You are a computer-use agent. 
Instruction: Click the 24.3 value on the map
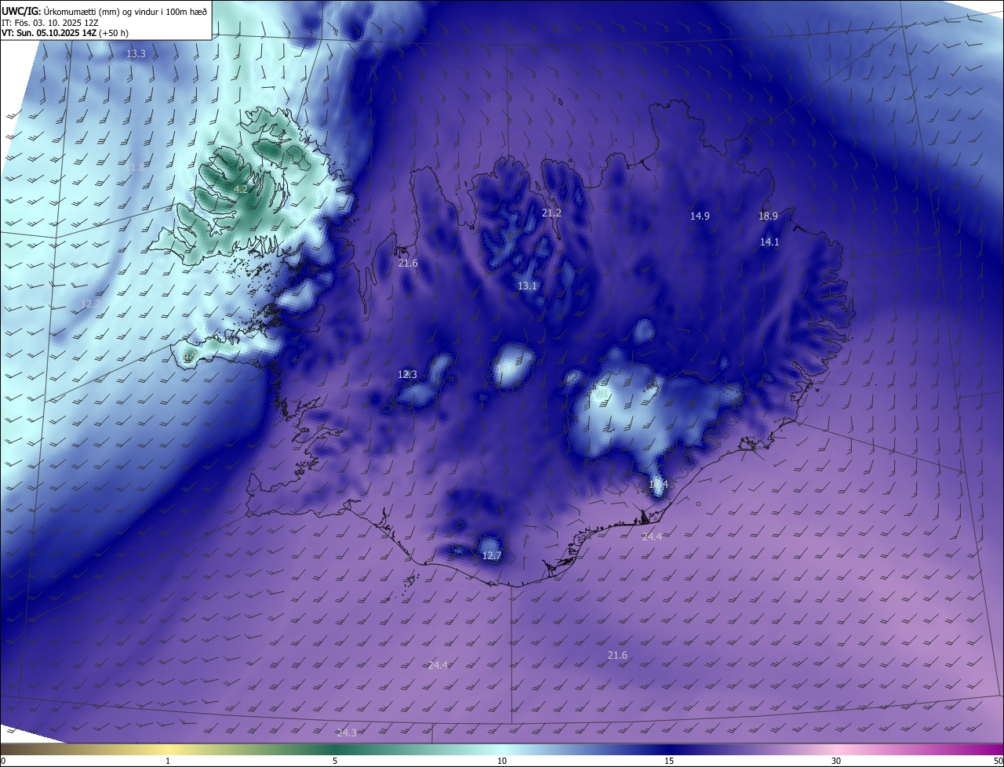(x=347, y=732)
